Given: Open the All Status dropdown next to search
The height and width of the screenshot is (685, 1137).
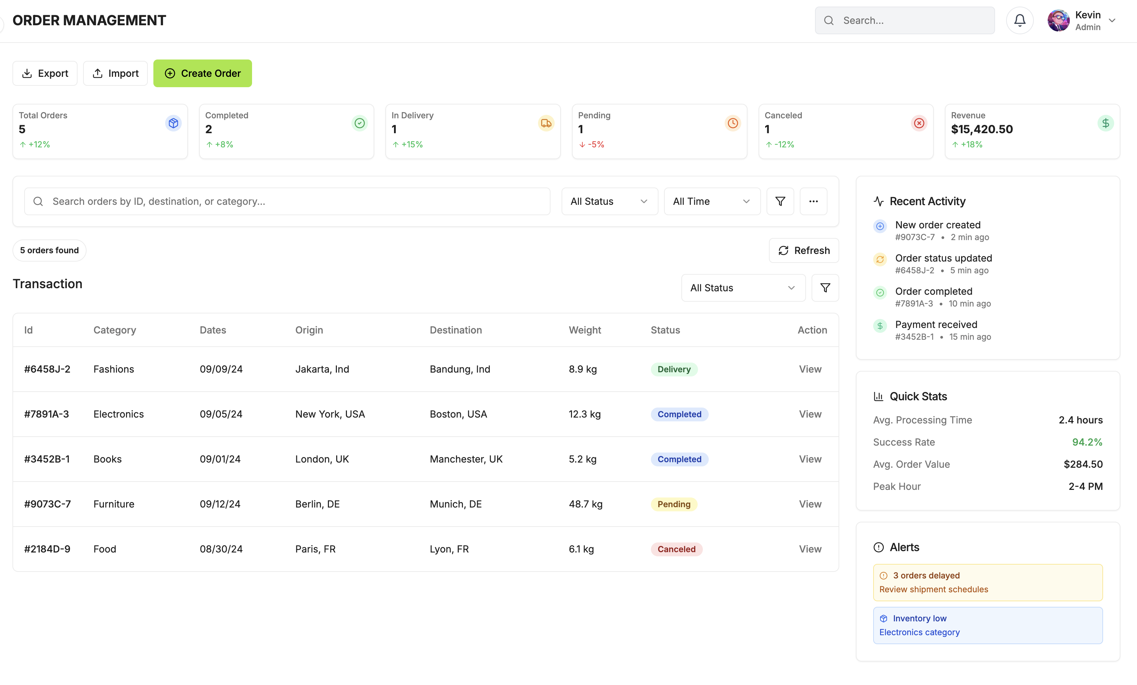Looking at the screenshot, I should [609, 201].
